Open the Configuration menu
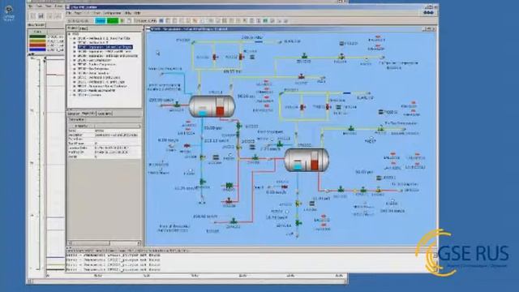Image resolution: width=519 pixels, height=292 pixels. tap(112, 13)
